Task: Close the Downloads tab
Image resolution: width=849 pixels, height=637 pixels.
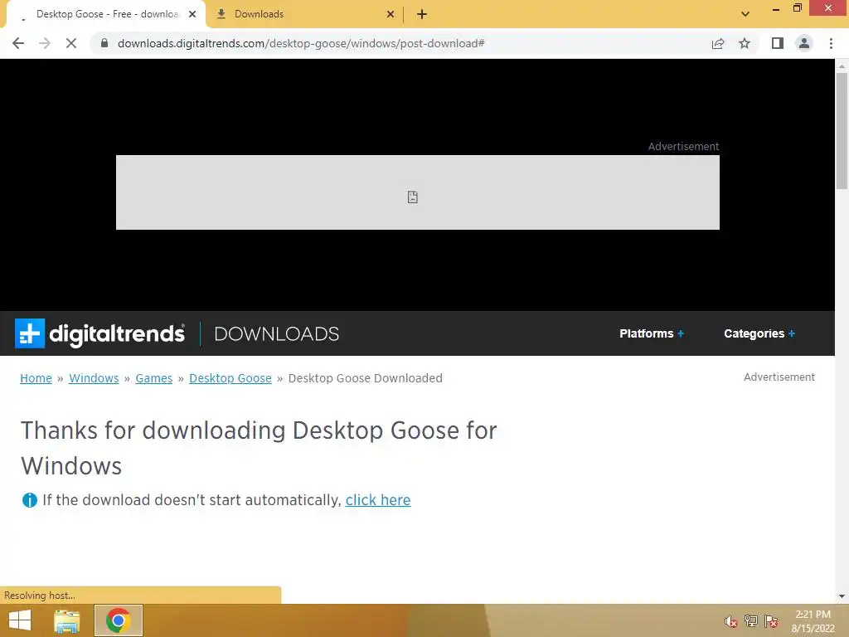Action: (x=391, y=14)
